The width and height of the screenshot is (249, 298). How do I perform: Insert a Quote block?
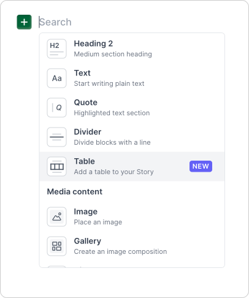pos(132,108)
